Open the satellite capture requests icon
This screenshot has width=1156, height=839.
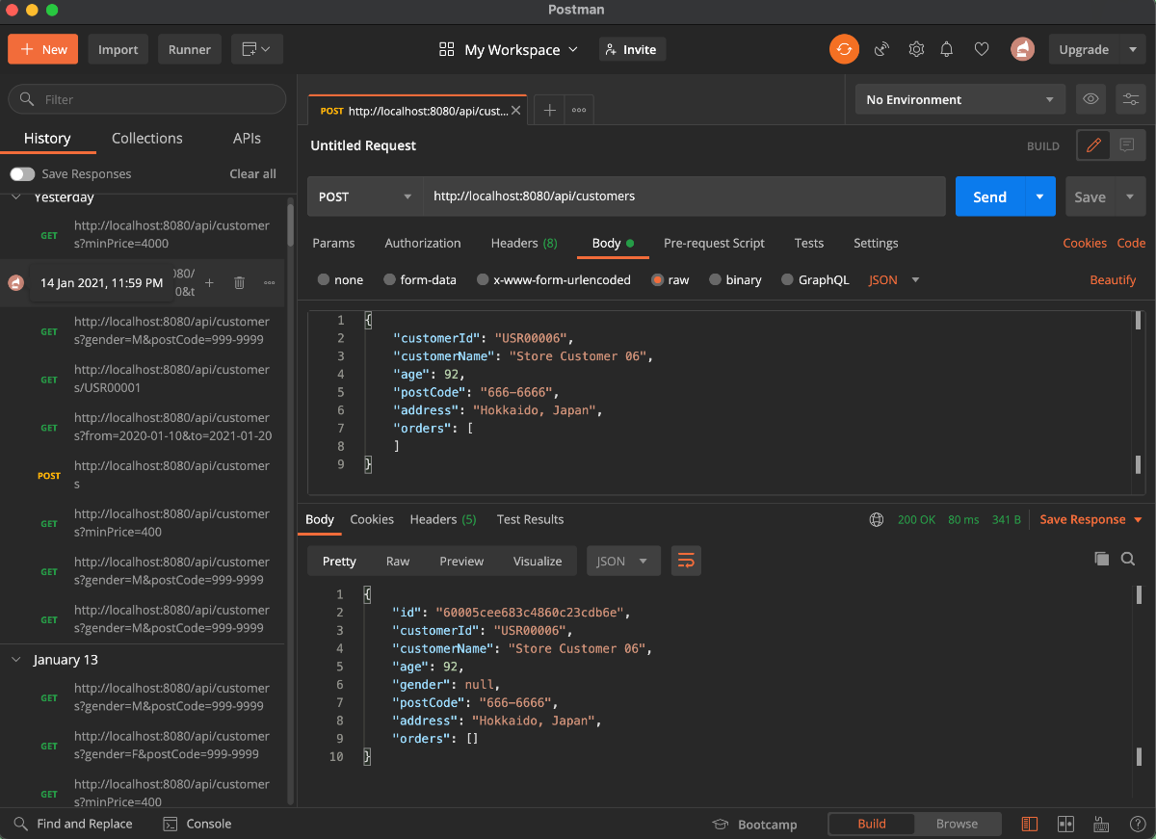[881, 49]
